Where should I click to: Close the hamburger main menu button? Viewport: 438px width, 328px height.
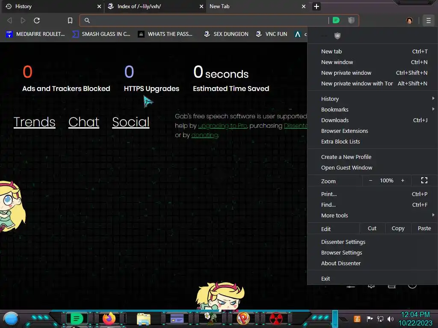coord(429,20)
